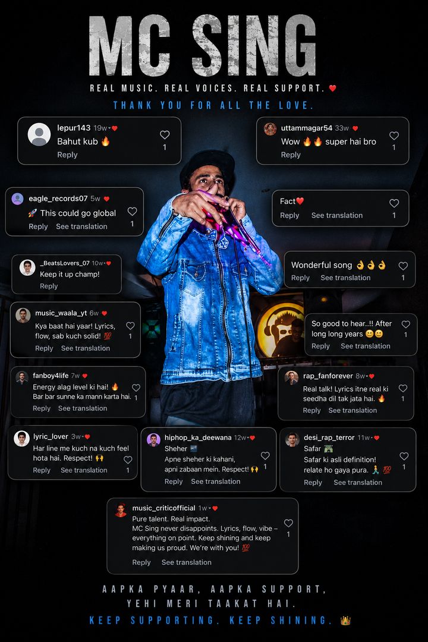The width and height of the screenshot is (428, 642).
Task: Like the music_waala_yt comment
Action: coord(130,326)
